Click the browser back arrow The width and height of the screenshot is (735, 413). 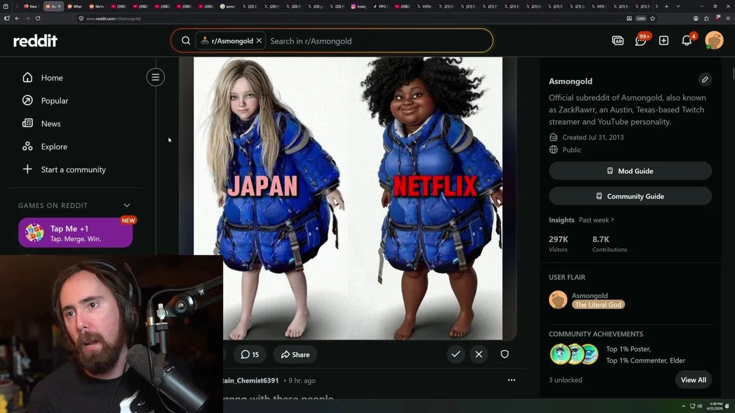coord(17,18)
